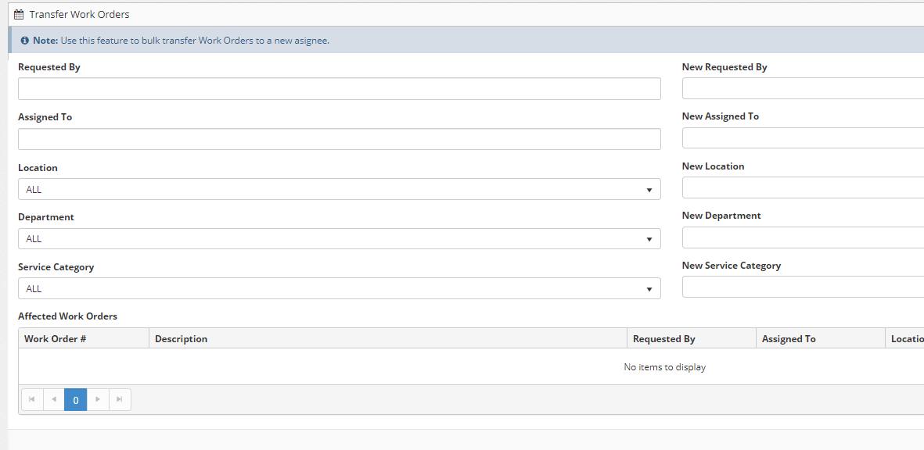Click the New Requested By field
The image size is (924, 450).
tap(802, 89)
